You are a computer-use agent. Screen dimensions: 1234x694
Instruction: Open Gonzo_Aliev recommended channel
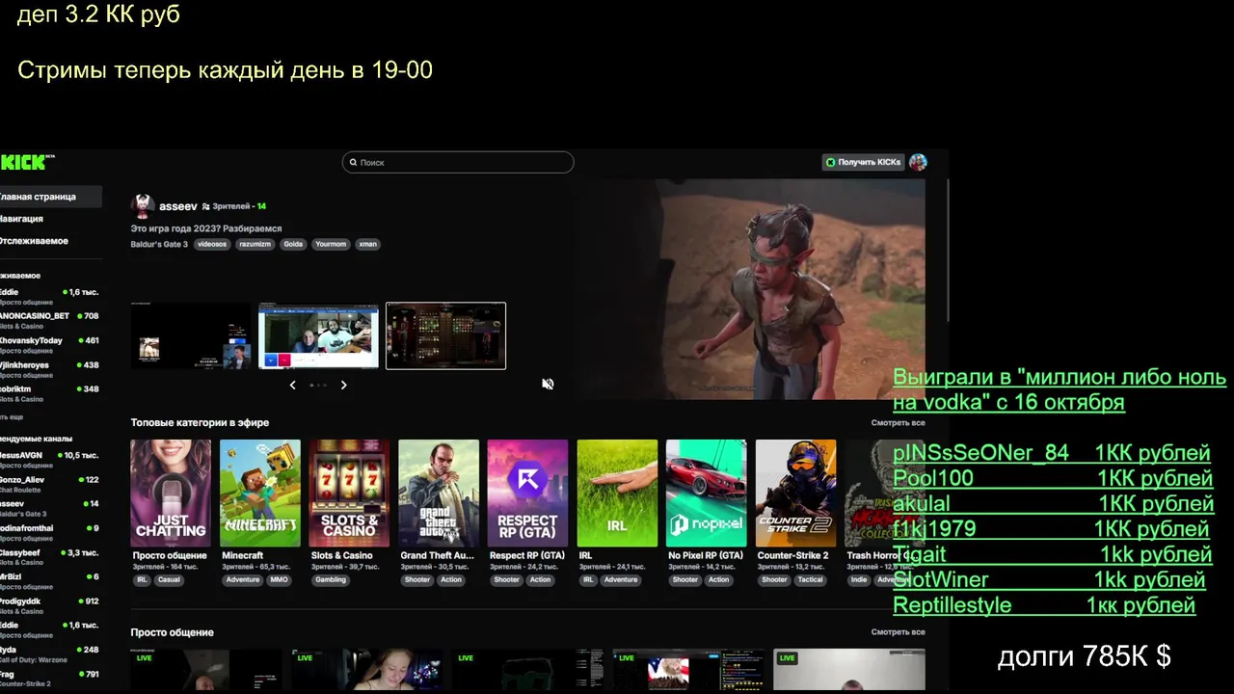click(50, 483)
